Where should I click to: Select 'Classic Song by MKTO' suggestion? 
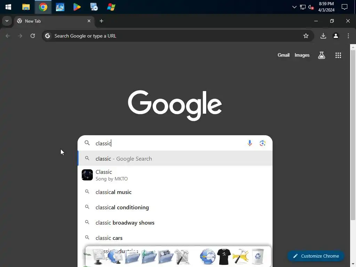point(175,175)
